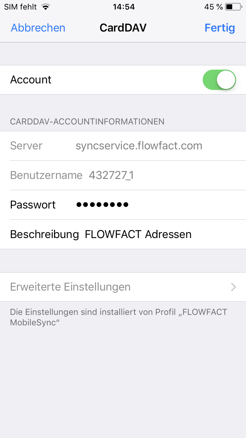Tap the Account row label
Image resolution: width=246 pixels, height=438 pixels.
[x=31, y=80]
